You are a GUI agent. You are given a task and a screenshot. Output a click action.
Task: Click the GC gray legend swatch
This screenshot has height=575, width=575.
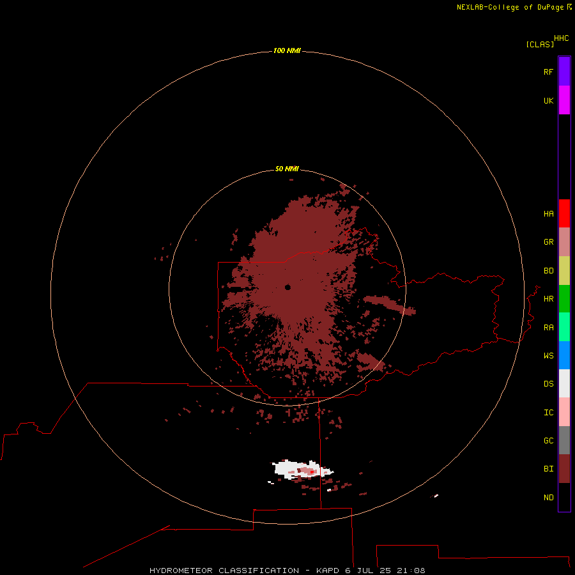click(564, 440)
